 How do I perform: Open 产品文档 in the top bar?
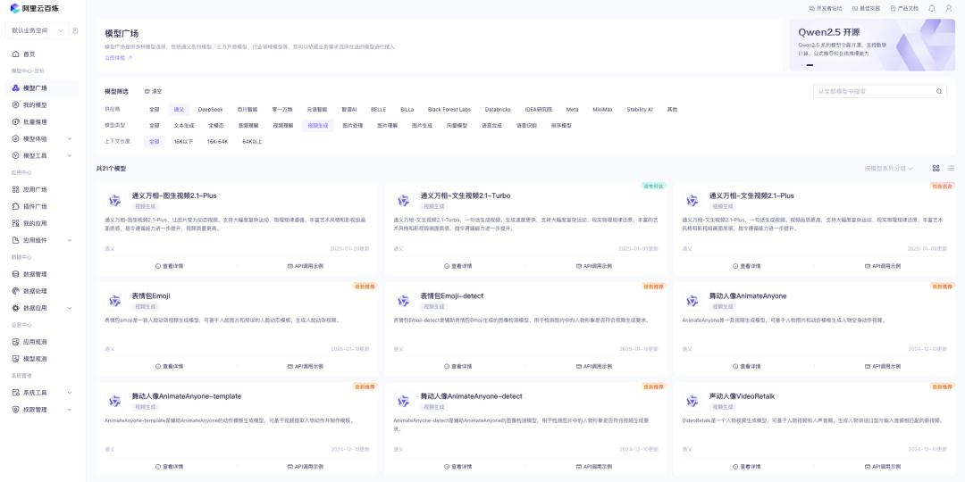(904, 9)
